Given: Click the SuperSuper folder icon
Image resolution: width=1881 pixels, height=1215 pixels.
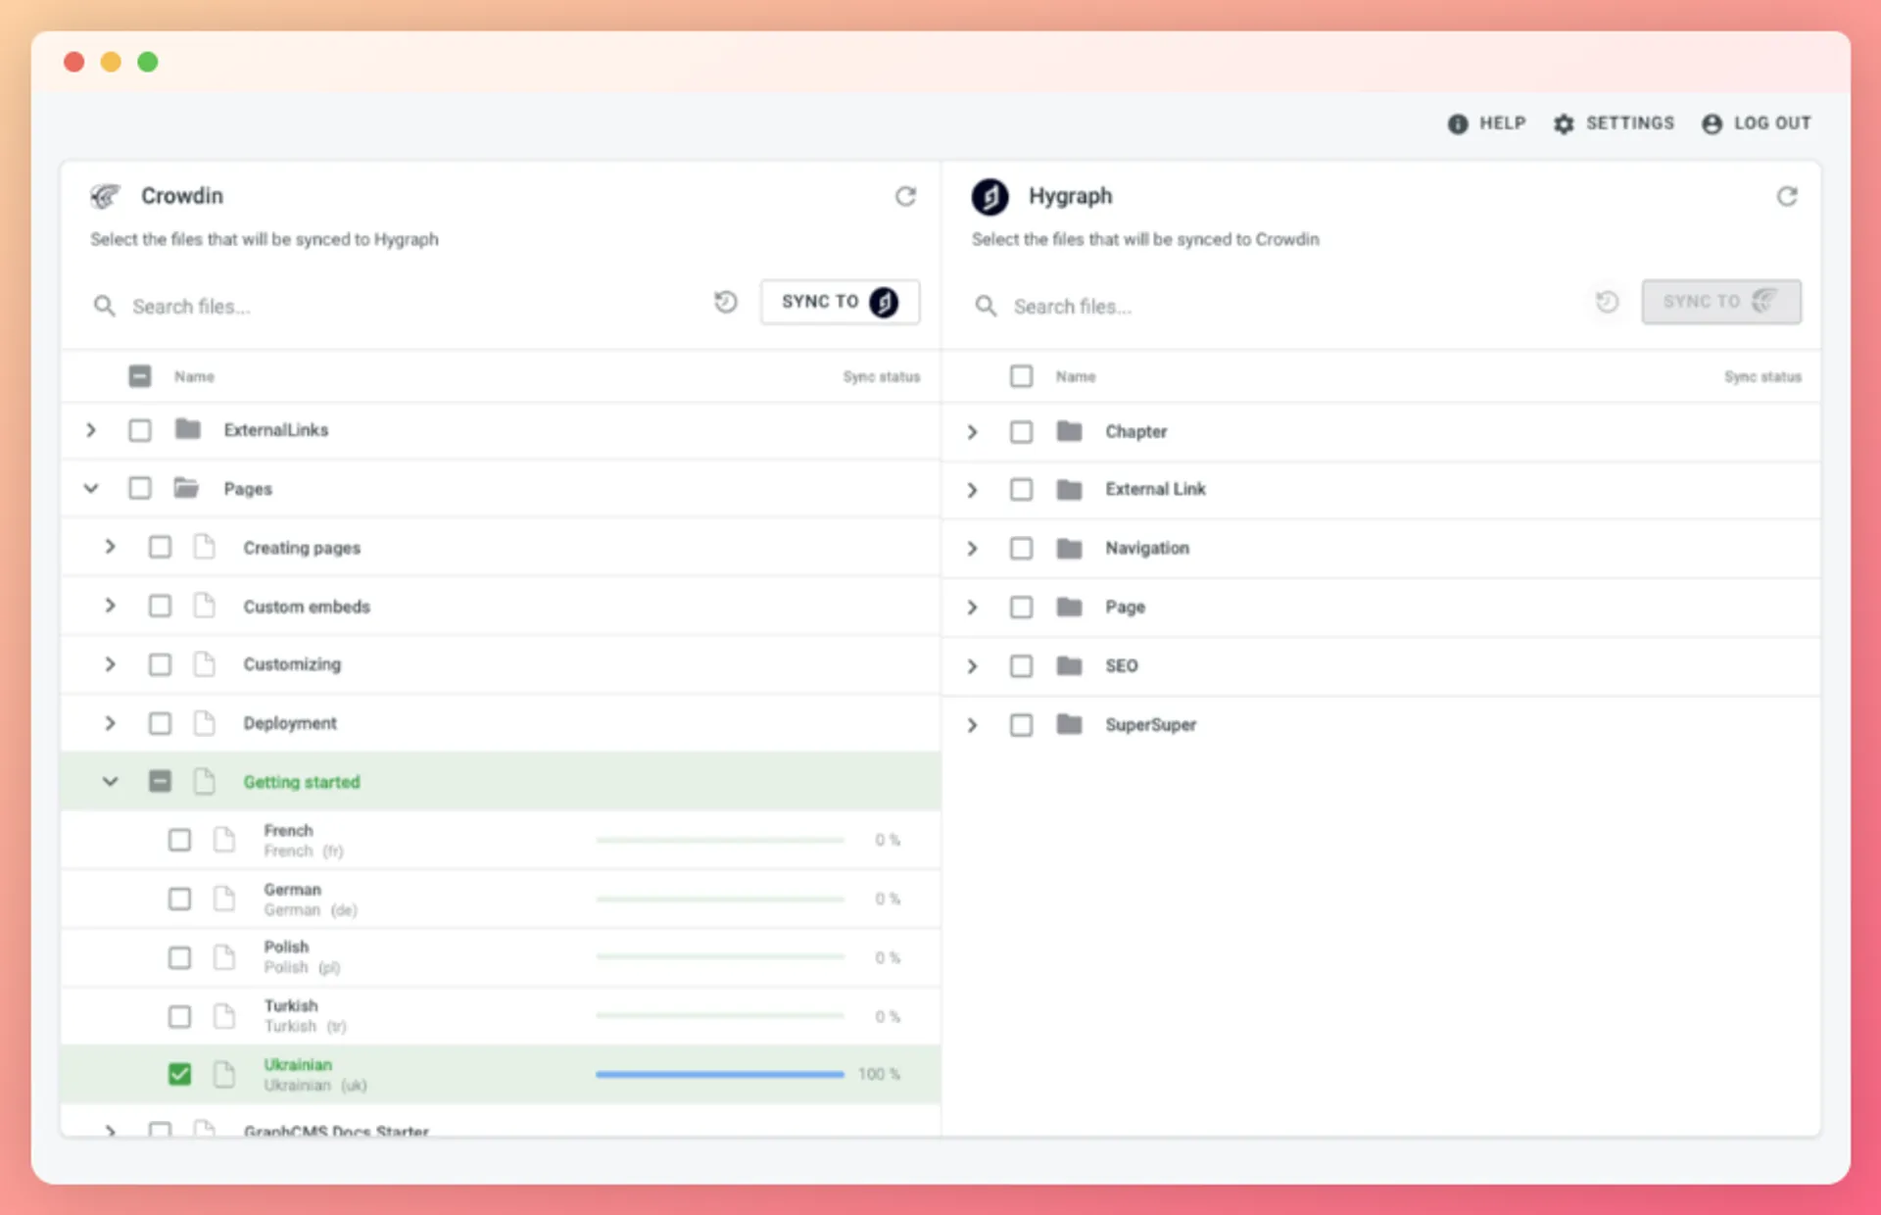Looking at the screenshot, I should [x=1069, y=724].
